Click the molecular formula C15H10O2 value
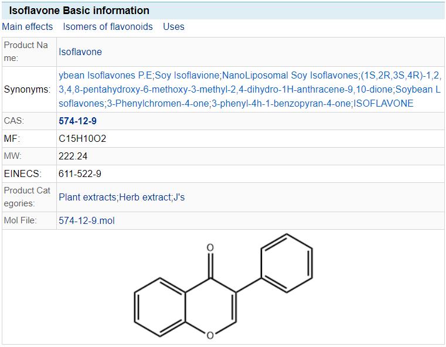Viewport: 446px width, 347px height. 82,139
